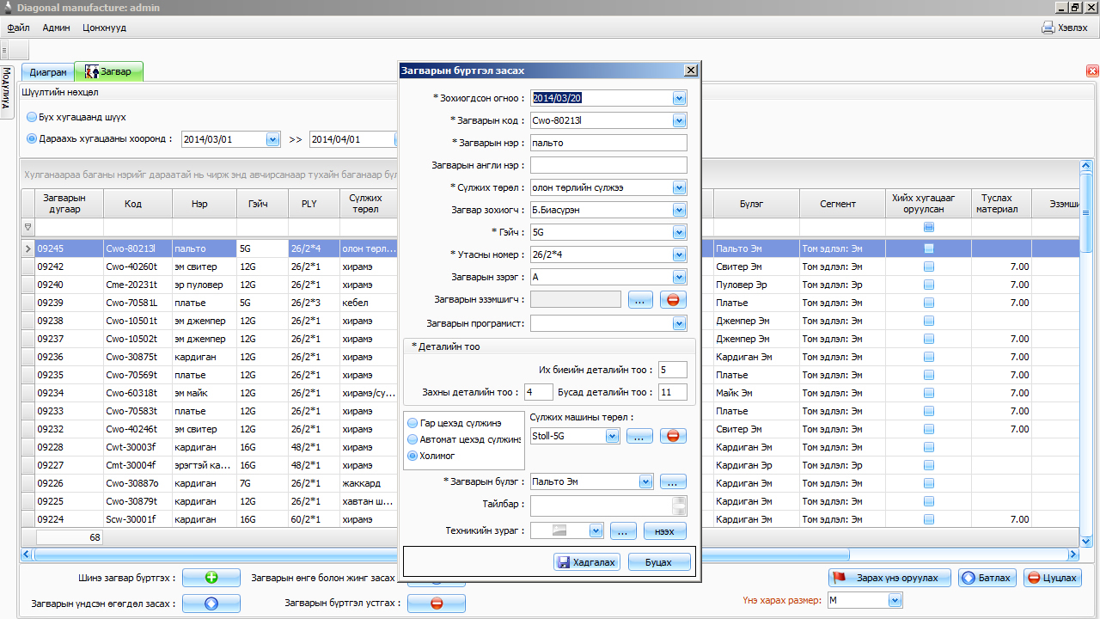This screenshot has width=1100, height=619.
Task: Click the нээх button
Action: pos(664,530)
